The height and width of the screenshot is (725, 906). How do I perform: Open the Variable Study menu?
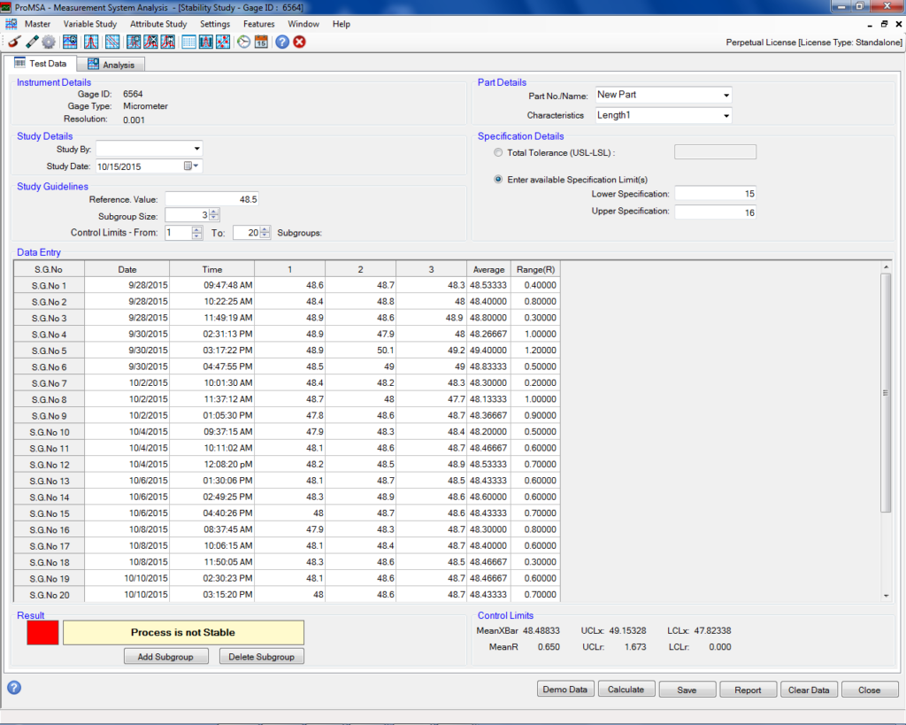89,24
